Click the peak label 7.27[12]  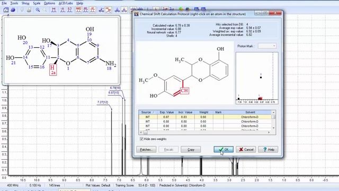[x=103, y=102]
